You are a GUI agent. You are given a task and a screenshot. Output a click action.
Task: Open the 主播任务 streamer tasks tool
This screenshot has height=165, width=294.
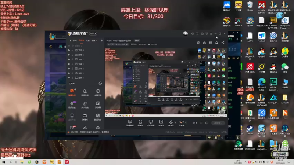(x=98, y=93)
